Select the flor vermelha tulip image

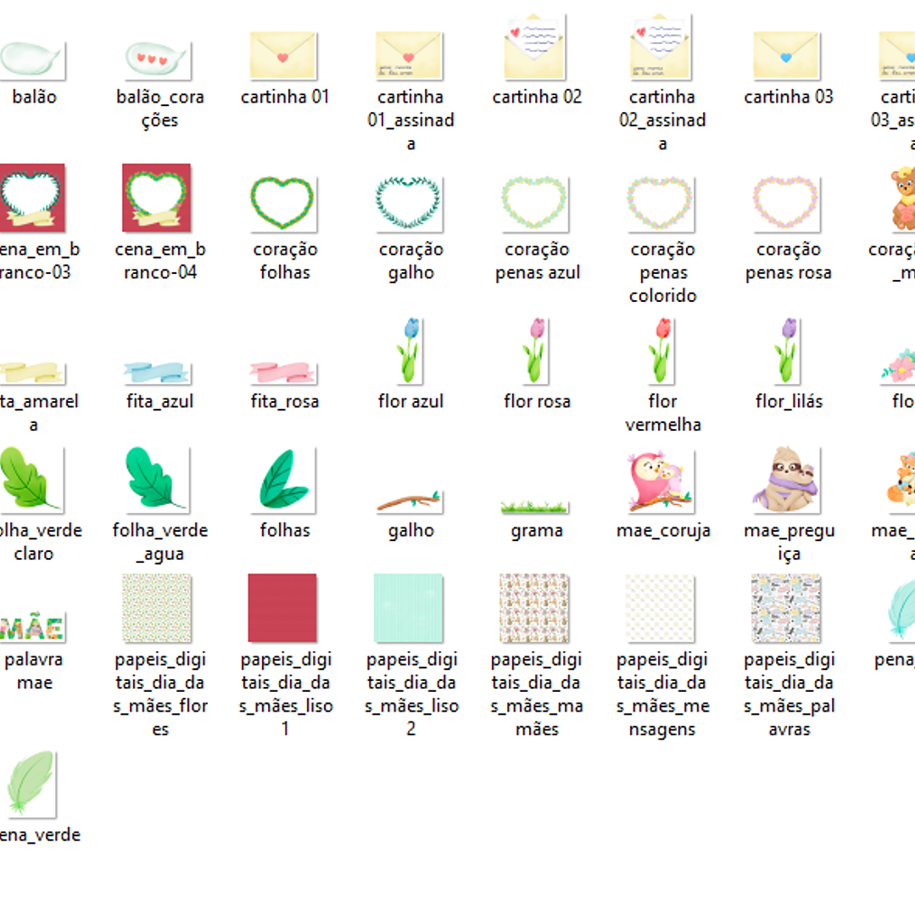[x=662, y=350]
